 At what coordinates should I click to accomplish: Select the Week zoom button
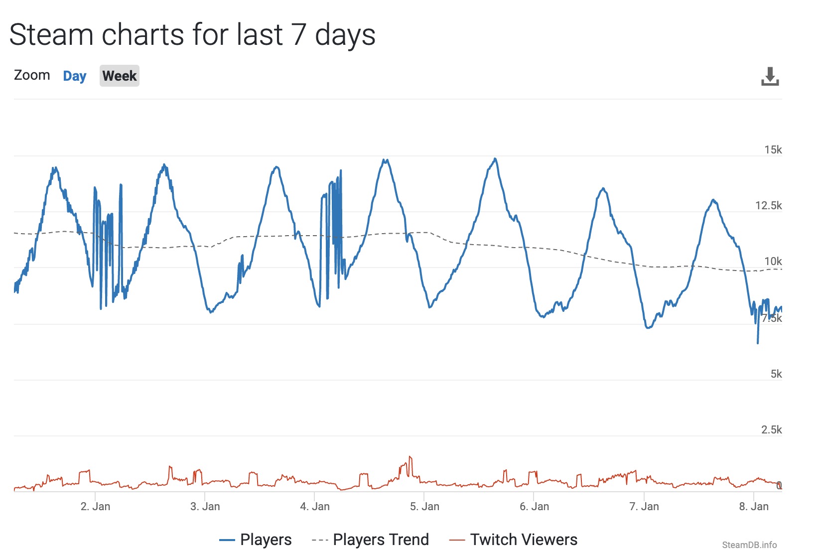tap(120, 76)
